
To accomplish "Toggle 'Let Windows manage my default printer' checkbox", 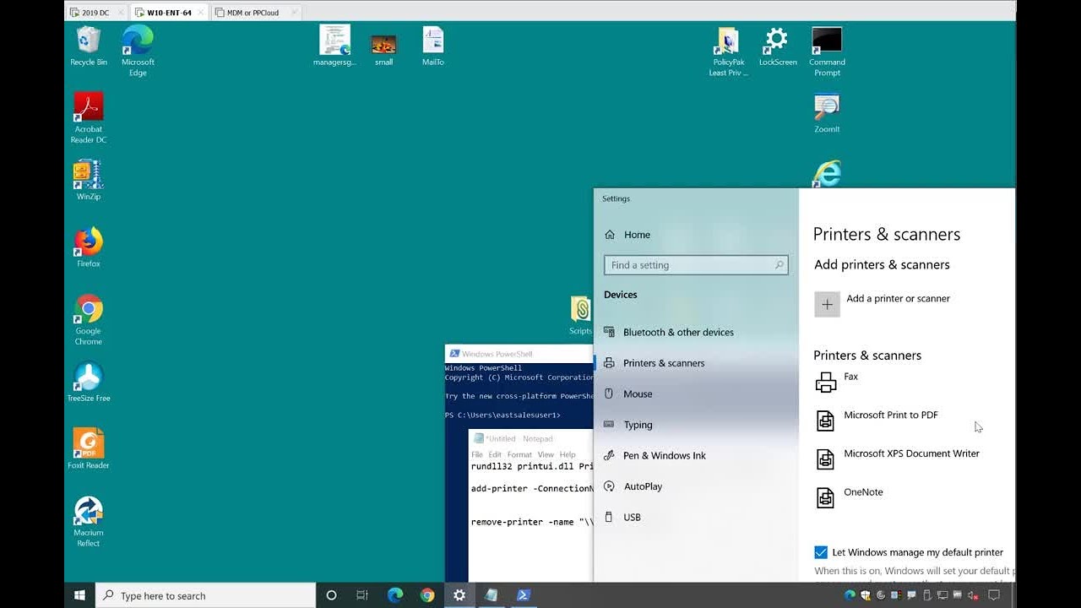I will pos(820,552).
